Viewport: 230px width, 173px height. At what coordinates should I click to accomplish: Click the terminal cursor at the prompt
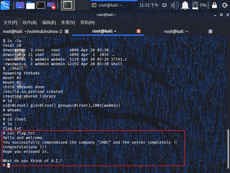(9, 165)
